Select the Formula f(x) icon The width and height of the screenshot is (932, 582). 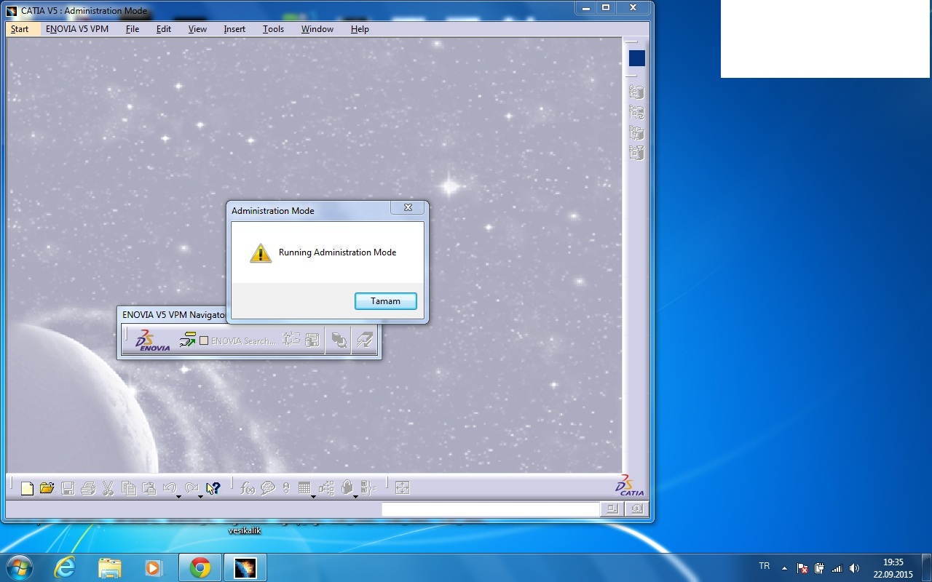248,487
